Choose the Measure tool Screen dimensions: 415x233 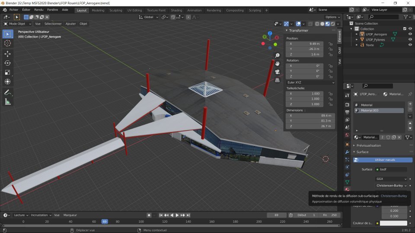[8, 102]
